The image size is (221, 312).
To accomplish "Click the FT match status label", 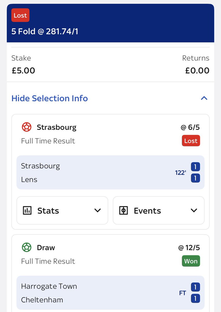I will pos(183,293).
